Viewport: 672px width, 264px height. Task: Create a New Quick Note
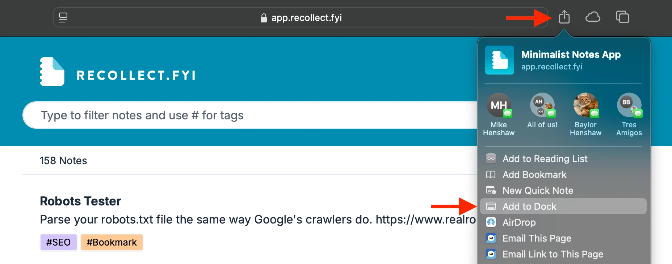pyautogui.click(x=538, y=191)
